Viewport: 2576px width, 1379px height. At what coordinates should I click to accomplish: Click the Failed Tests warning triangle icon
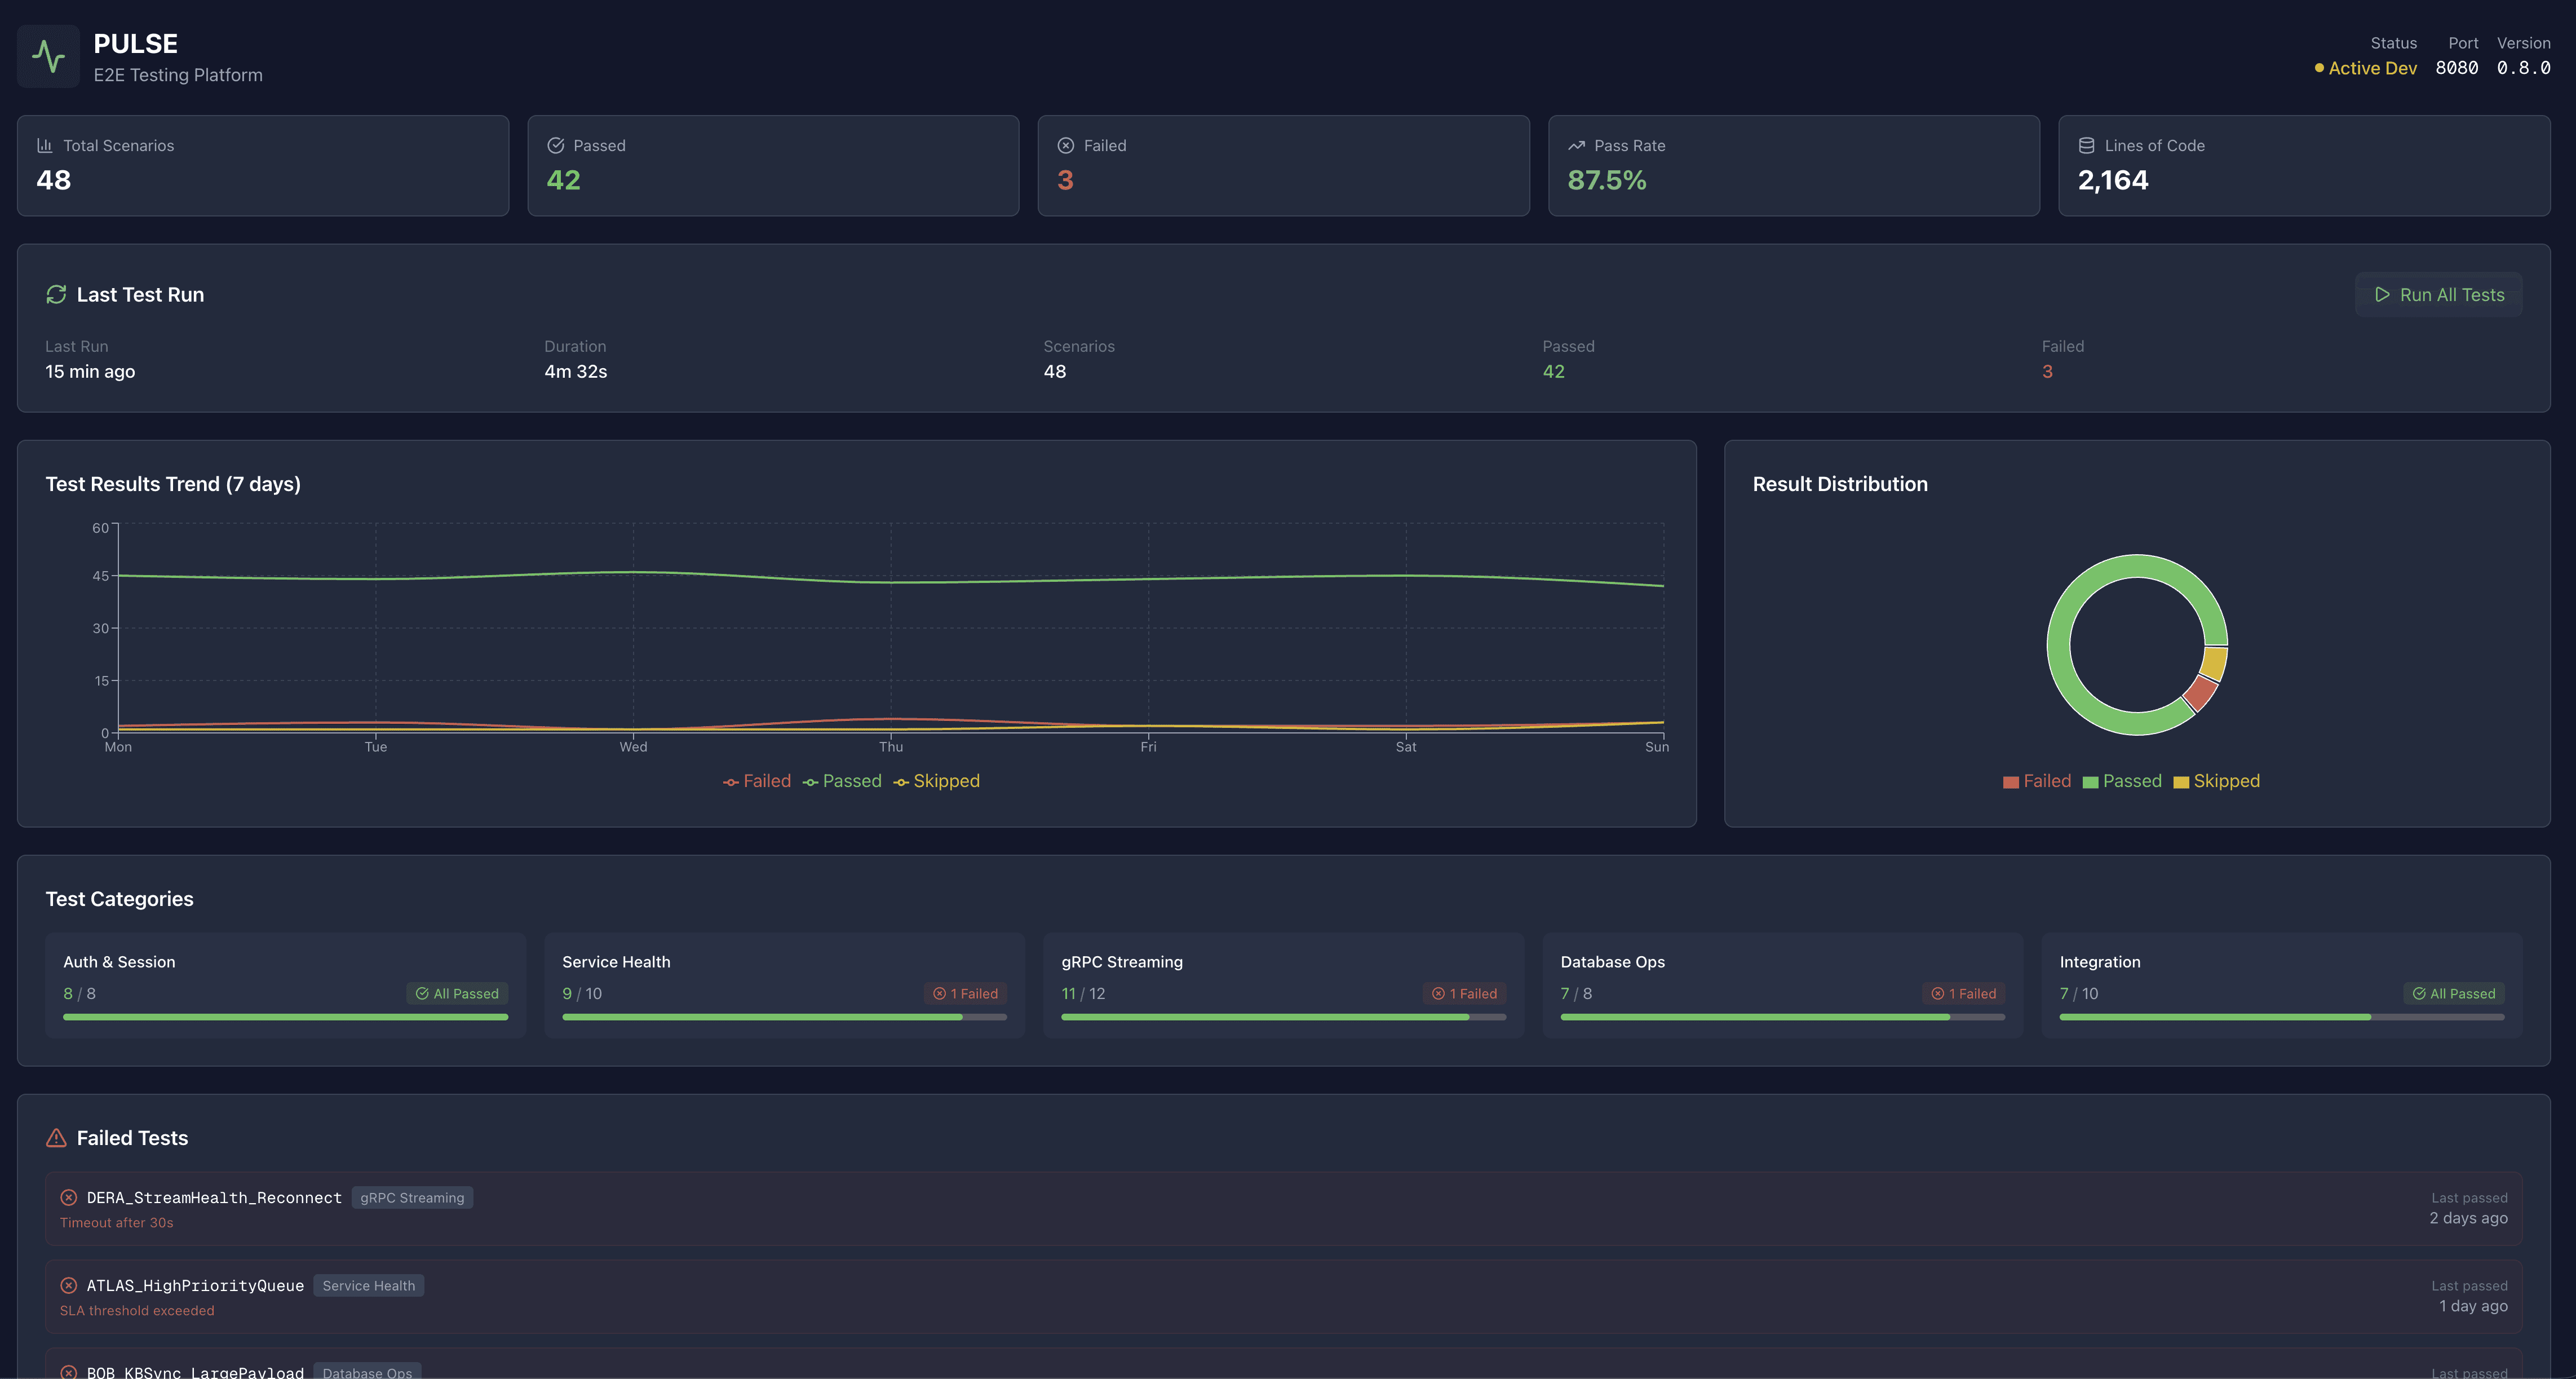pyautogui.click(x=56, y=1138)
